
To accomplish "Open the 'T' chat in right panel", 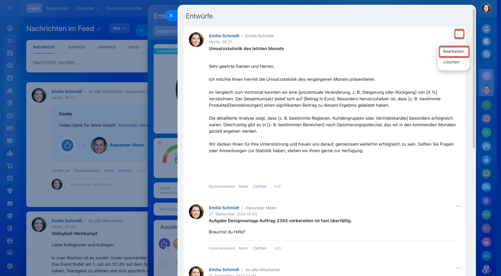I will (x=486, y=105).
